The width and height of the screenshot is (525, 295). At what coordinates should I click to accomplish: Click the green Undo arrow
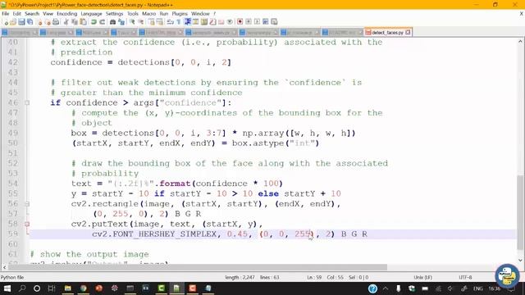(x=94, y=22)
